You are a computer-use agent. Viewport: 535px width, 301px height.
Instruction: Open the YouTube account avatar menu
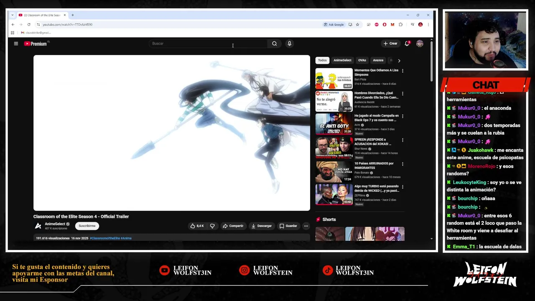point(420,43)
